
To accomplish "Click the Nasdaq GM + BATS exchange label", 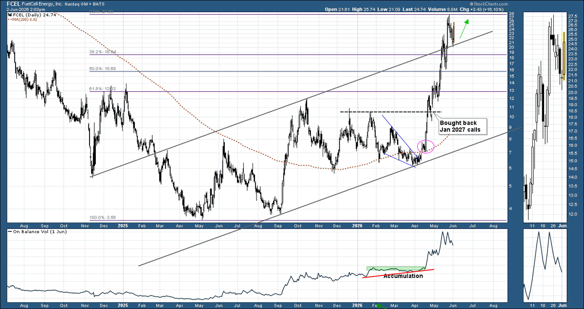I will click(85, 3).
